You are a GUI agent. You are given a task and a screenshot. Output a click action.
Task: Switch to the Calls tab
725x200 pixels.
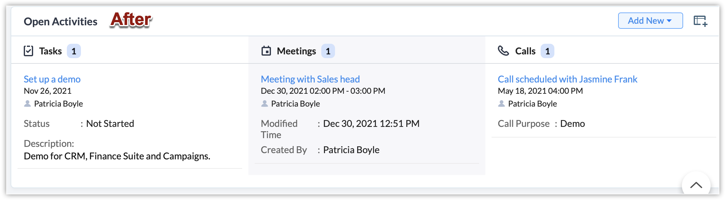point(525,51)
